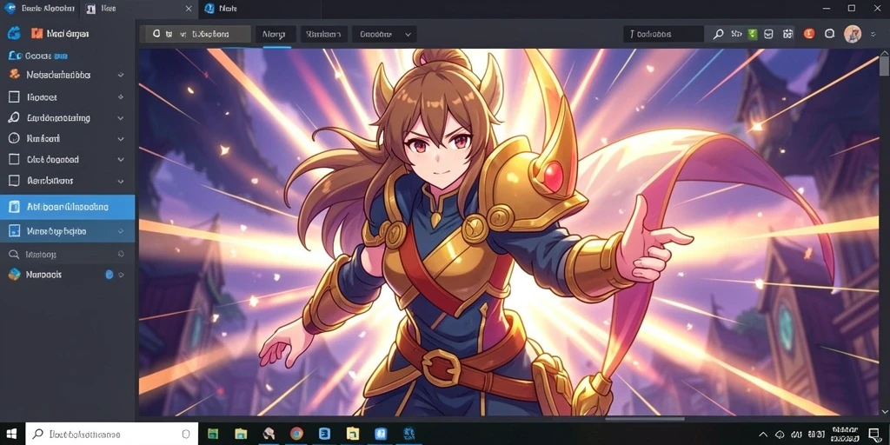Open File Explorer from the taskbar
Image resolution: width=890 pixels, height=445 pixels.
coord(241,435)
